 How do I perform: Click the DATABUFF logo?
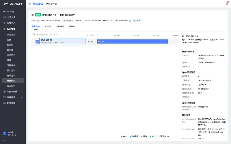(13, 4)
